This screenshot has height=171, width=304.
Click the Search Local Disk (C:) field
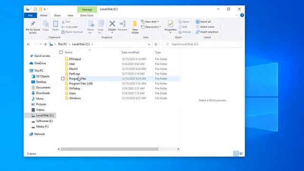coord(202,44)
